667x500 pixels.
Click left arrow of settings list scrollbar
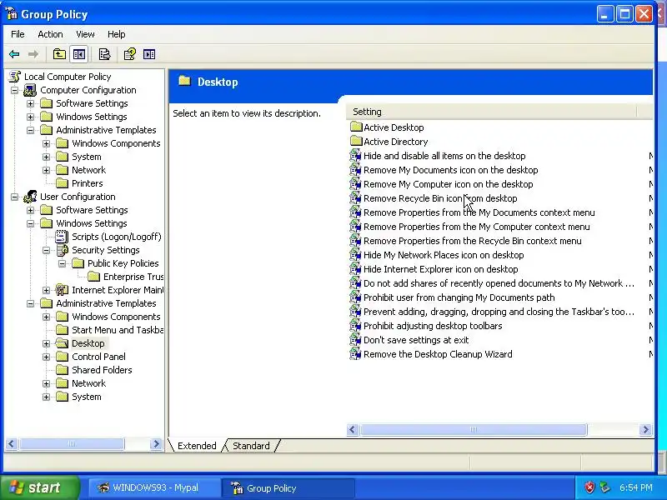pos(352,429)
